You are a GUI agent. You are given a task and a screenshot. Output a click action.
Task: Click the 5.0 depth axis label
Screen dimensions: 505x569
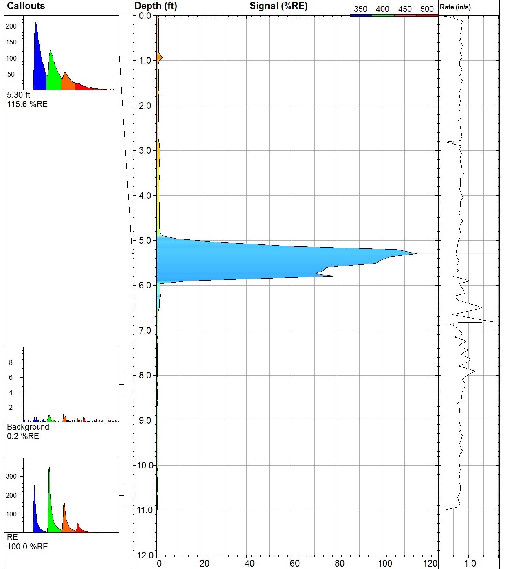(x=145, y=241)
